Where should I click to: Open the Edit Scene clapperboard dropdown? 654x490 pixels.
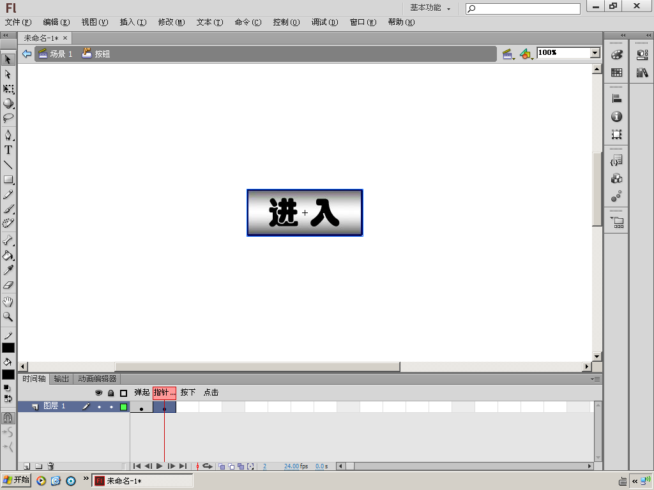508,54
